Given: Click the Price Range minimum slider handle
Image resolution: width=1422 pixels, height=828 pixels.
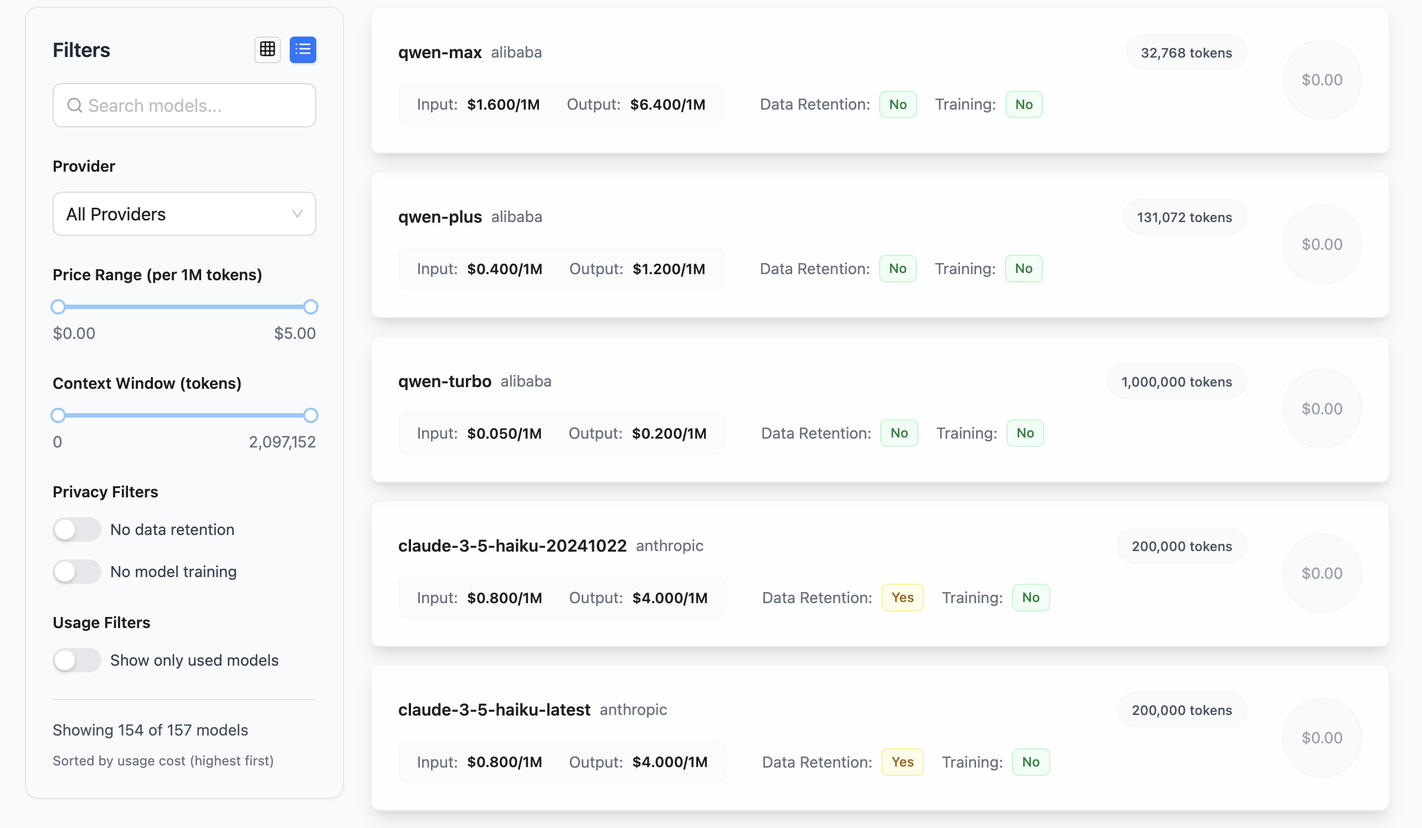Looking at the screenshot, I should (58, 307).
